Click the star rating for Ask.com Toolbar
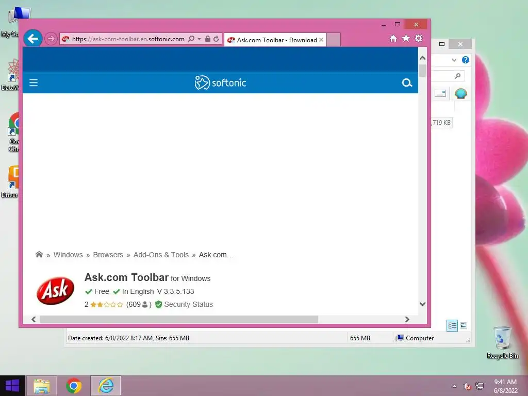The image size is (528, 396). pyautogui.click(x=106, y=304)
